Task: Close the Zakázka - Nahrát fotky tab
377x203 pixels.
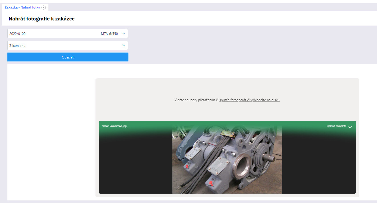Action: pos(44,7)
